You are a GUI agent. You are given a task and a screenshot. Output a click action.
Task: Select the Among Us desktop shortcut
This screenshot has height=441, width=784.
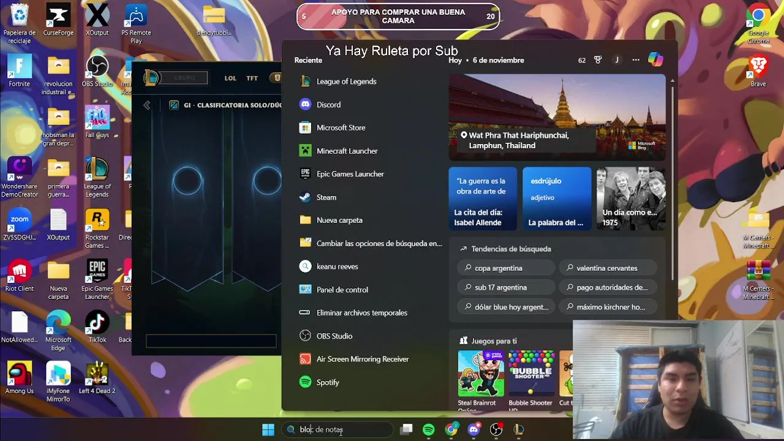20,378
